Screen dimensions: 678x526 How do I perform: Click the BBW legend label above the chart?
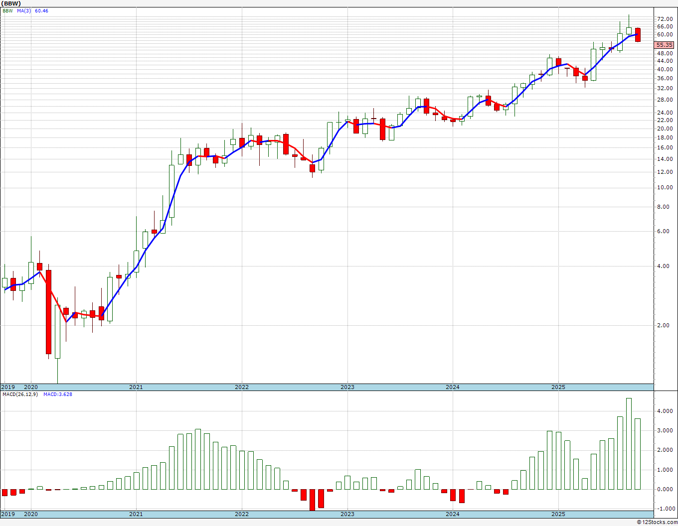7,11
